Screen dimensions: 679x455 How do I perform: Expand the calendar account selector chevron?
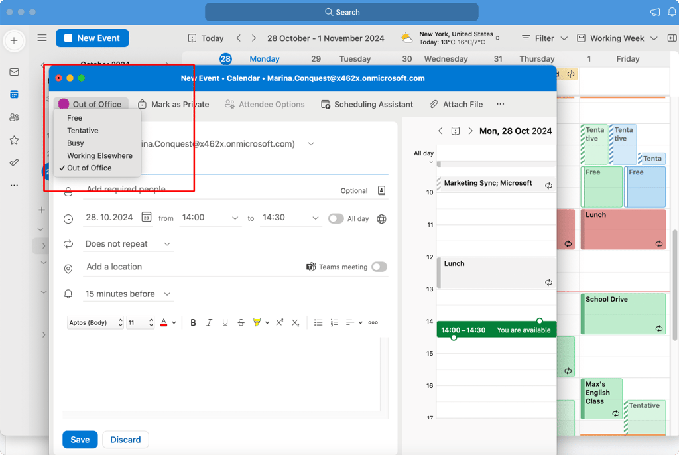coord(311,144)
